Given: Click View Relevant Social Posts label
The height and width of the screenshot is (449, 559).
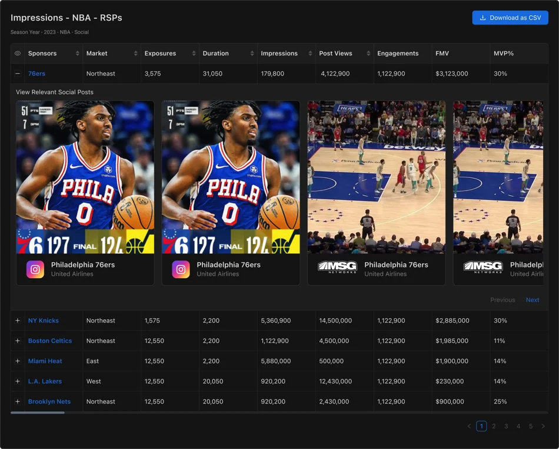Looking at the screenshot, I should (55, 92).
